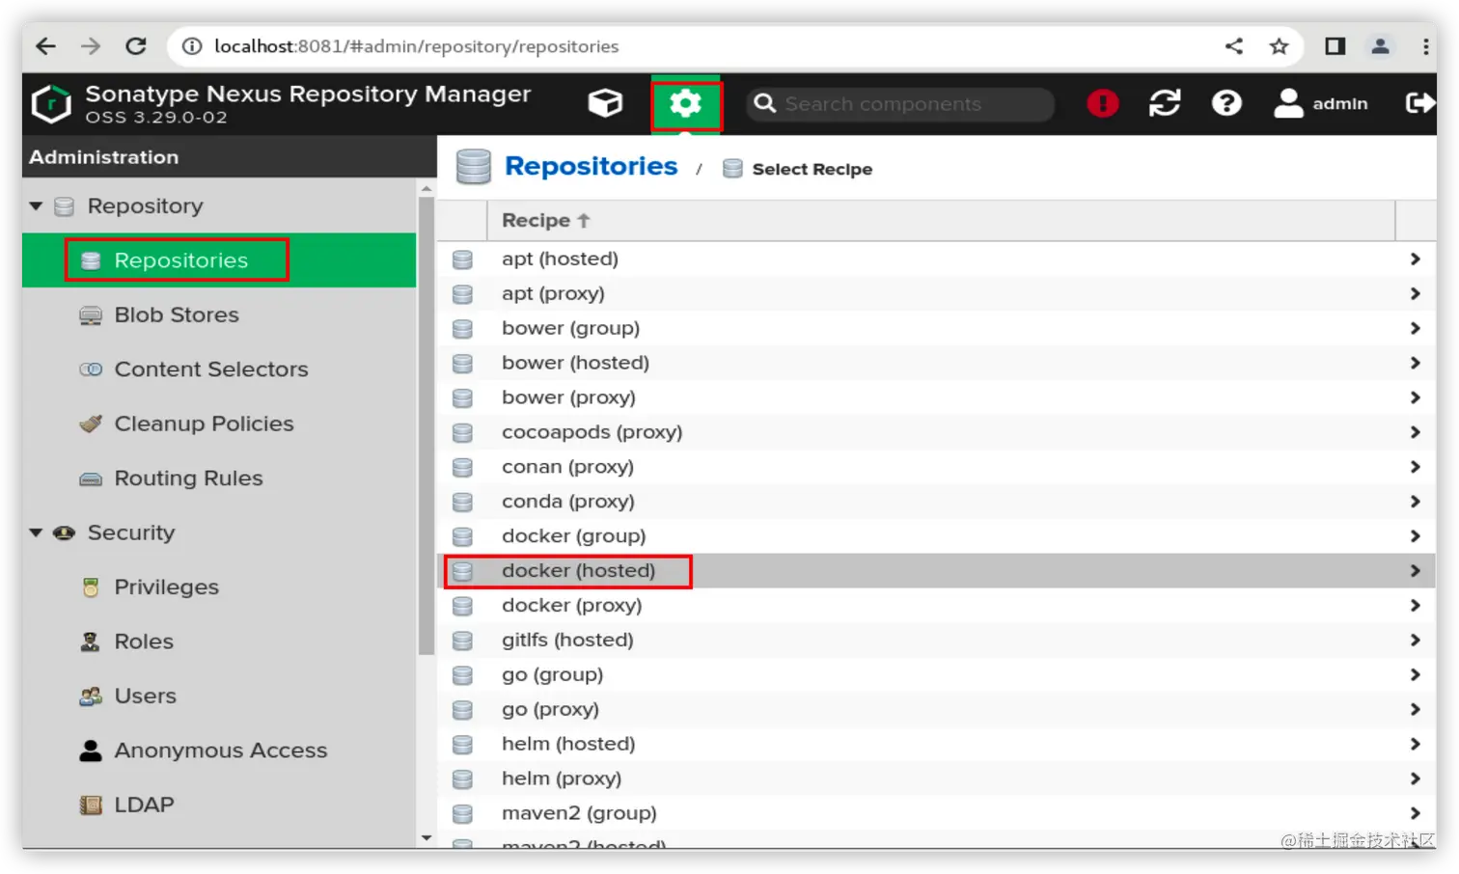The height and width of the screenshot is (874, 1459).
Task: Open Cleanup Policies in sidebar
Action: click(x=219, y=423)
